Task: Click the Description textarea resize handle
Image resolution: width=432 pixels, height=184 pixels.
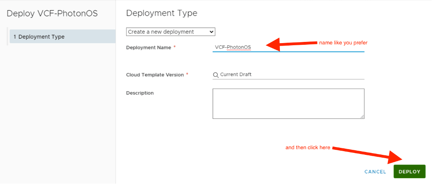Action: (x=362, y=117)
